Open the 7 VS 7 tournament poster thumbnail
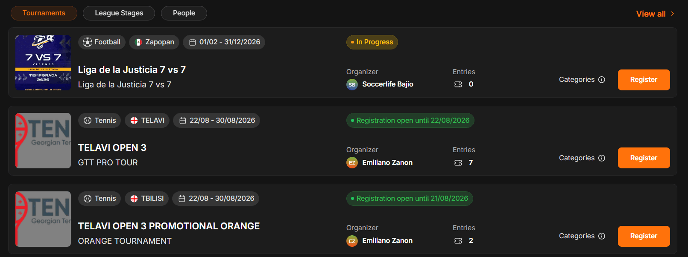The image size is (688, 257). click(x=43, y=63)
